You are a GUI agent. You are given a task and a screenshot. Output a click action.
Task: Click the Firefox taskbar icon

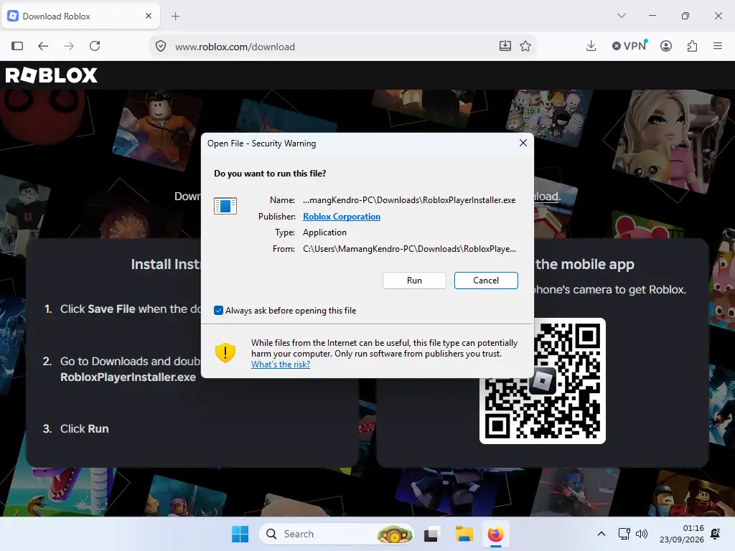pos(495,534)
